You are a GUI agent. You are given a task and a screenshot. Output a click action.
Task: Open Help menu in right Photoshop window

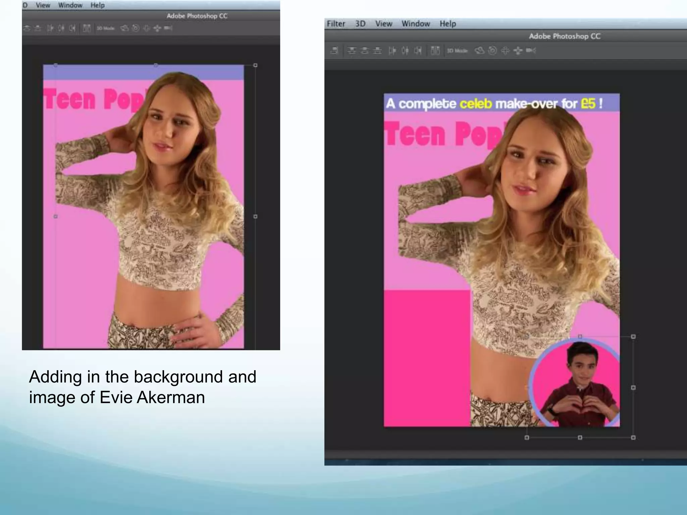448,24
